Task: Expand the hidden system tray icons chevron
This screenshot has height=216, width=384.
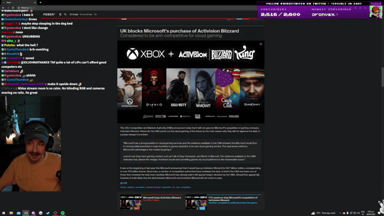Action: 340,213
